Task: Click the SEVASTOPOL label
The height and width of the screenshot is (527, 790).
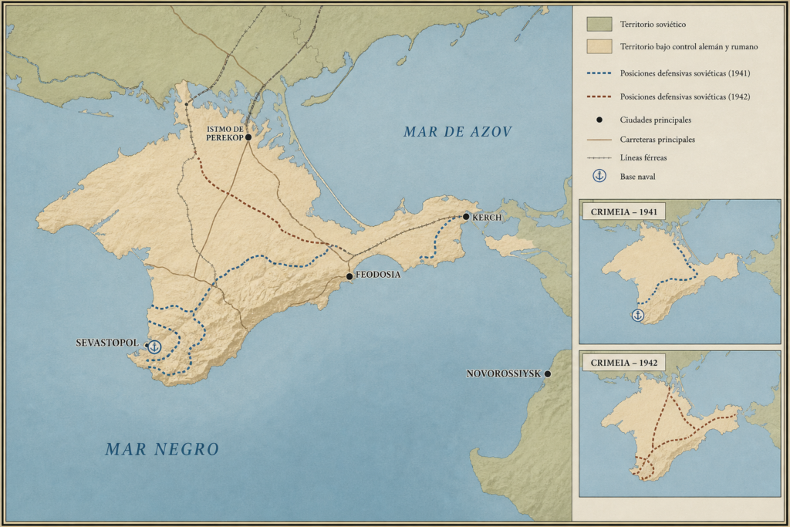Action: pos(106,343)
